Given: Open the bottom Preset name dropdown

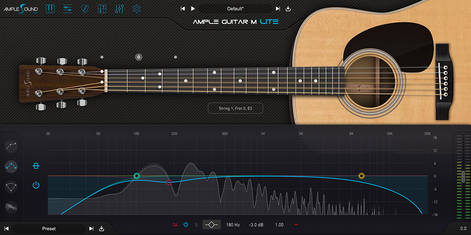Looking at the screenshot, I should 49,228.
